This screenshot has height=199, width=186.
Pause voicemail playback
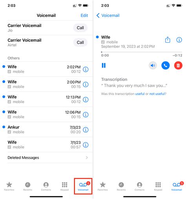pyautogui.click(x=104, y=65)
